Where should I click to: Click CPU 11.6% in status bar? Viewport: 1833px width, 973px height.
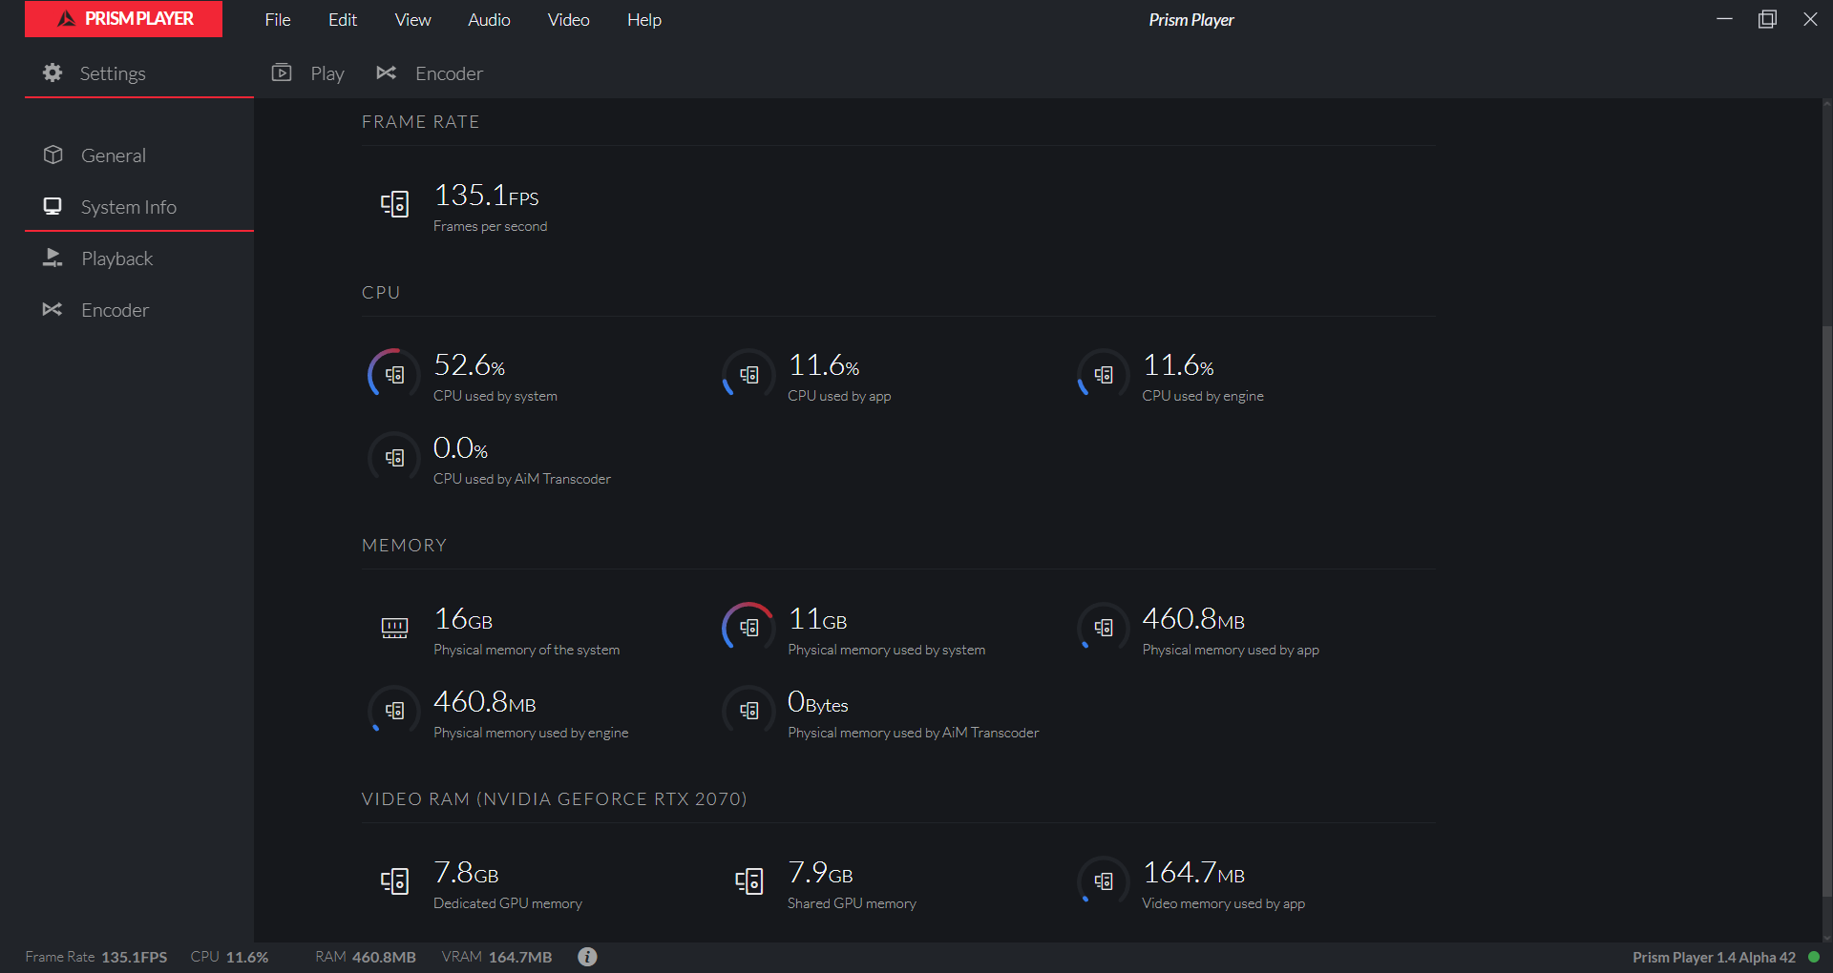pyautogui.click(x=229, y=957)
